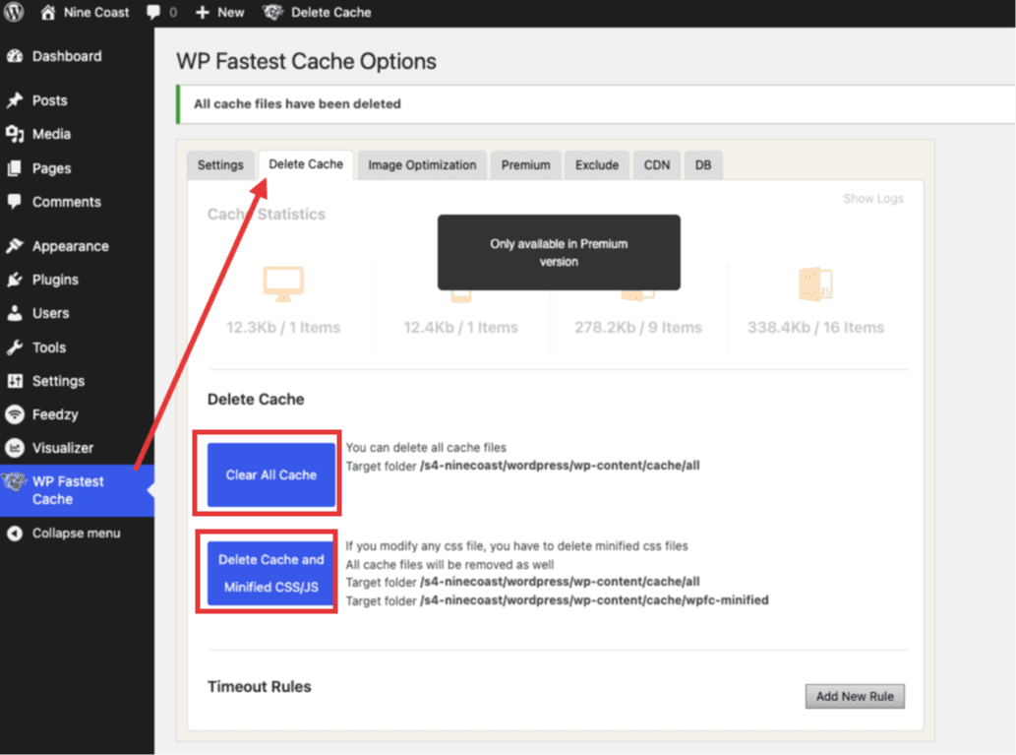Click the Feedzy sidebar icon
This screenshot has width=1016, height=755.
click(x=15, y=414)
